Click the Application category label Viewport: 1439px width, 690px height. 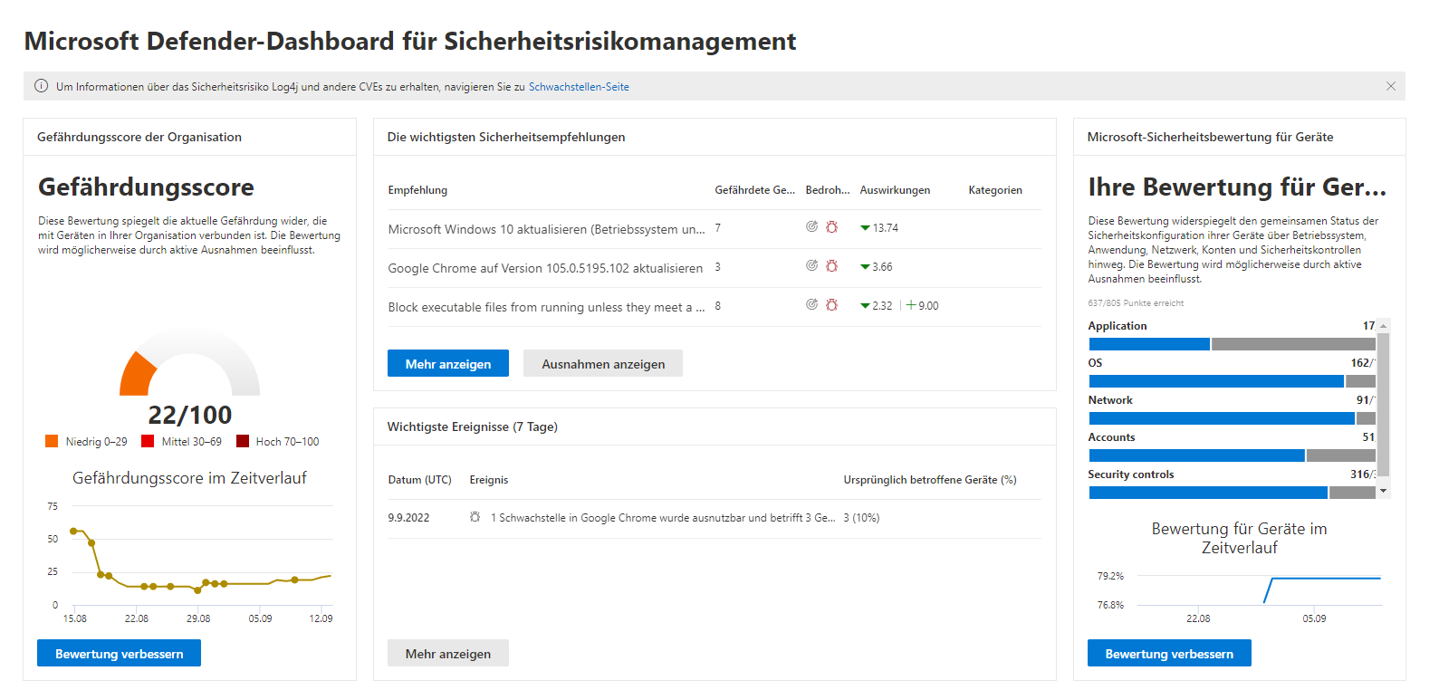click(1117, 326)
